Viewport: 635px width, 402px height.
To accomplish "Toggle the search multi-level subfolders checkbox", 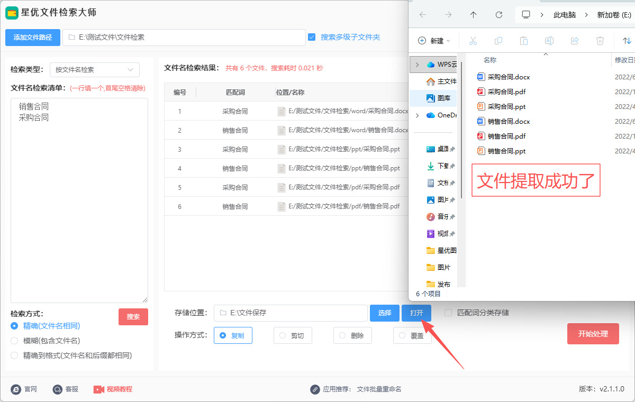I will point(312,37).
